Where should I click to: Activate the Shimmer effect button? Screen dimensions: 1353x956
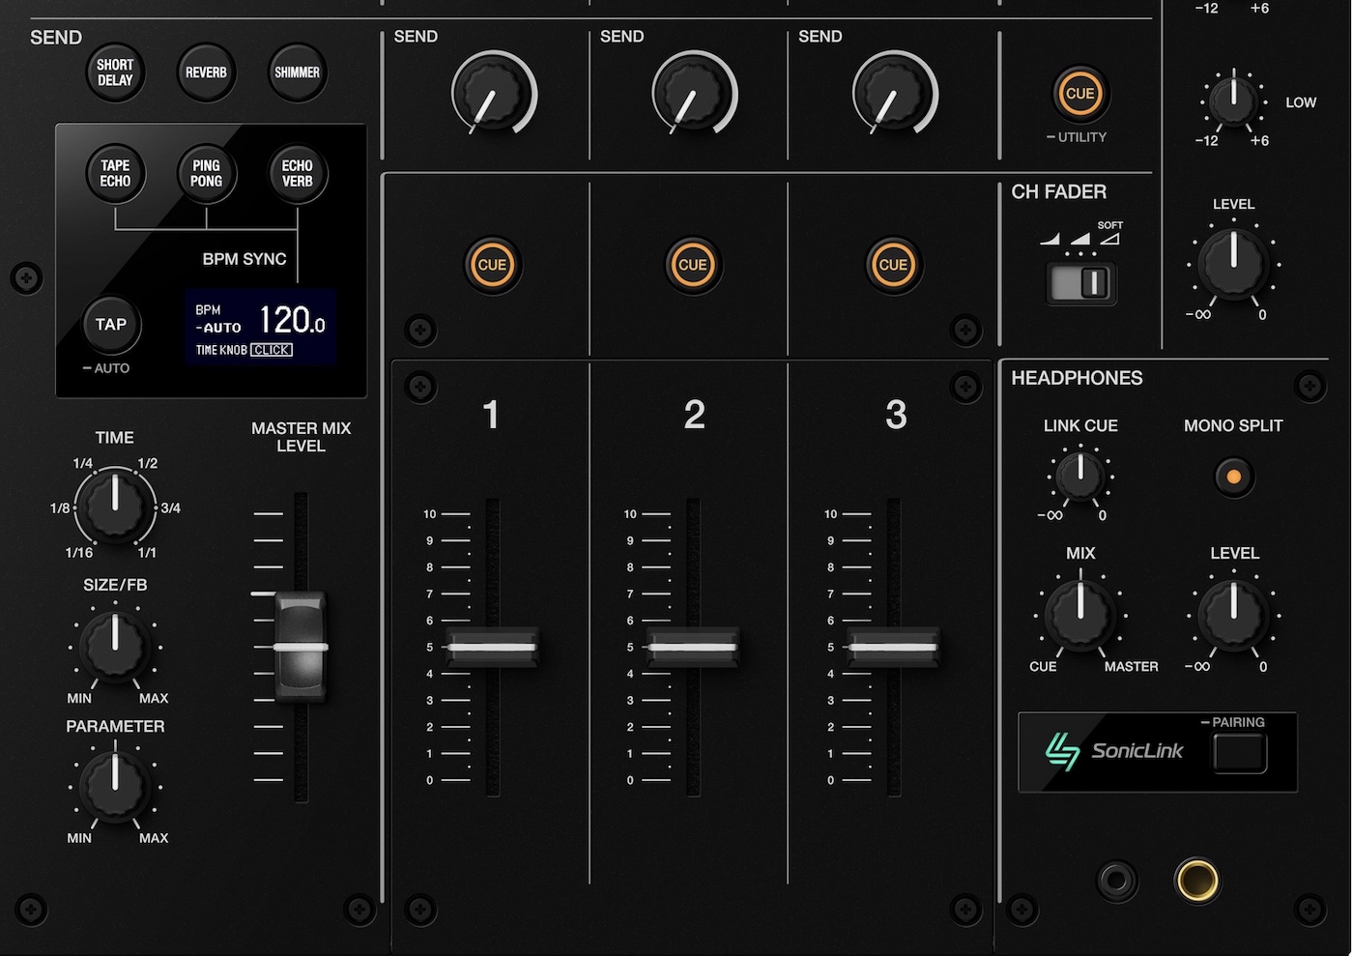[x=297, y=72]
